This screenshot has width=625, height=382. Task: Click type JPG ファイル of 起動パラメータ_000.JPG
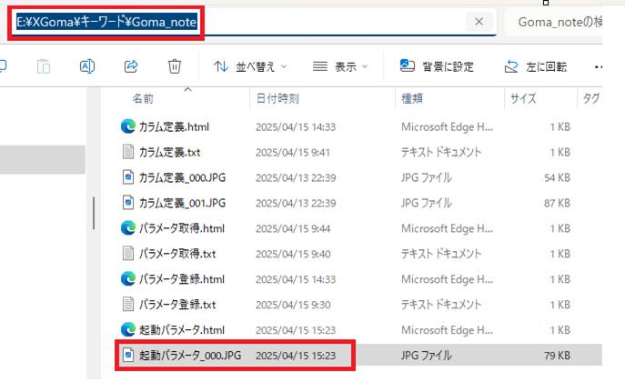click(x=427, y=356)
